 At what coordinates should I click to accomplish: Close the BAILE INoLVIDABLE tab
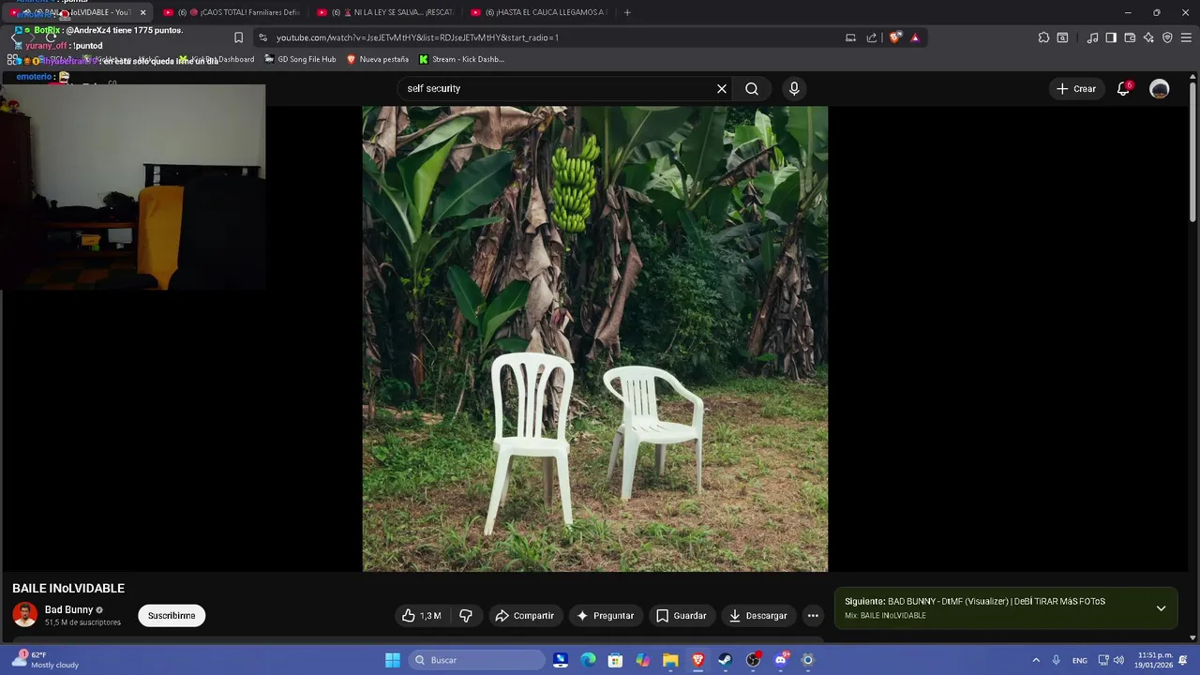[x=142, y=12]
